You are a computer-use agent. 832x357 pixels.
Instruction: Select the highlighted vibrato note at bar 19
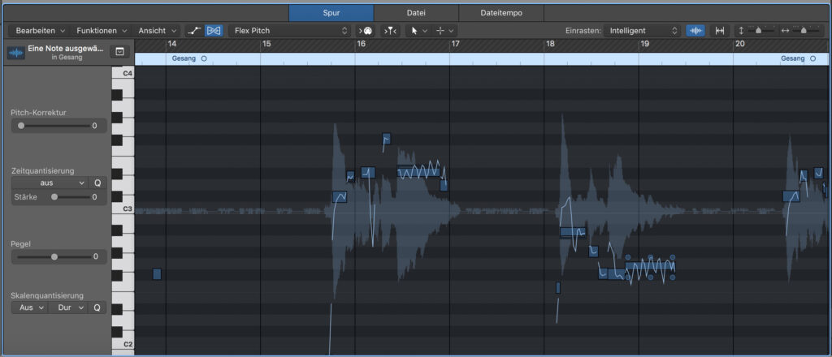650,268
